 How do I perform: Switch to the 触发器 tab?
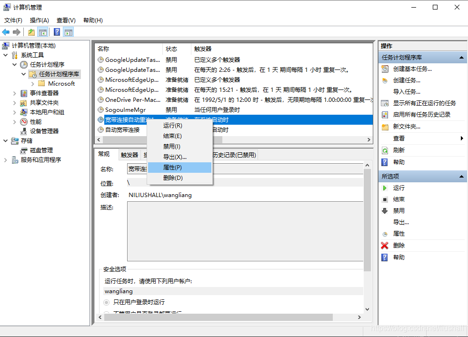[x=129, y=155]
